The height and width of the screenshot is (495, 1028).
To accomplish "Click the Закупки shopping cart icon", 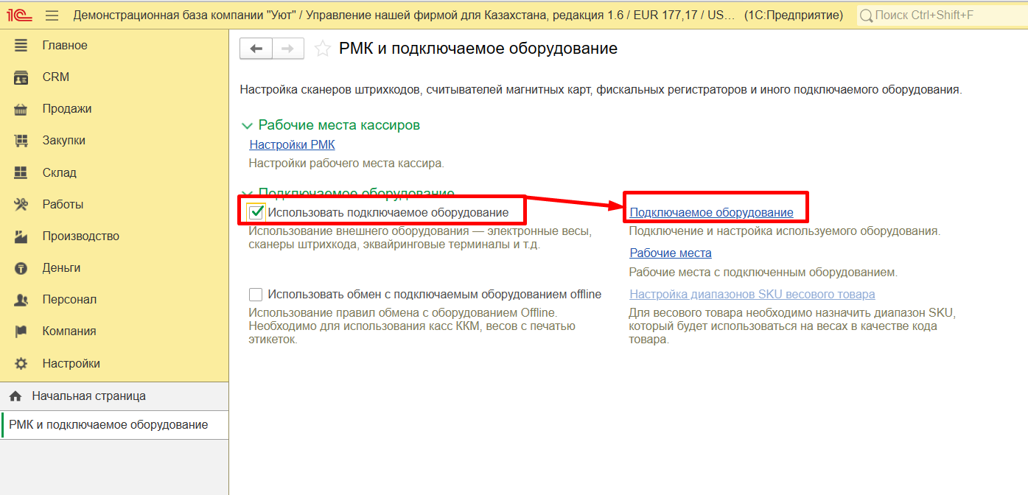I will tap(21, 141).
